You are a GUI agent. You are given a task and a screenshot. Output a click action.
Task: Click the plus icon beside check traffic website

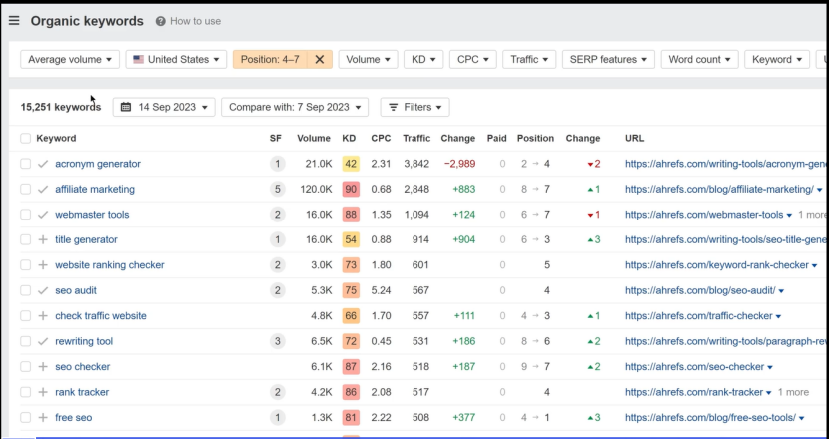coord(43,316)
